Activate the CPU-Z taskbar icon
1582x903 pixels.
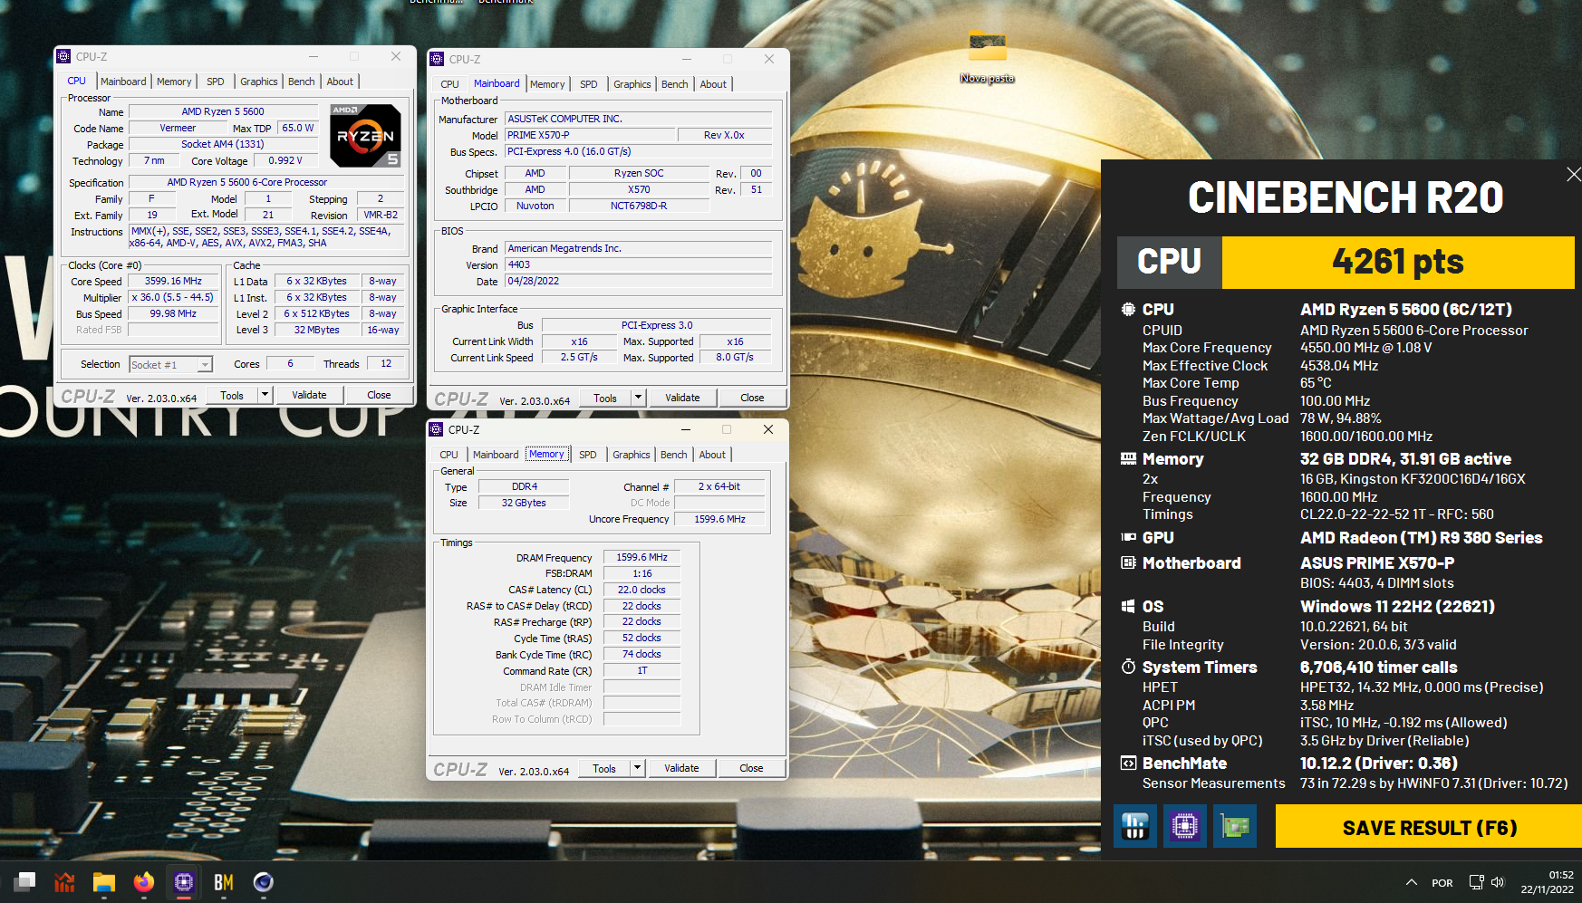click(184, 881)
